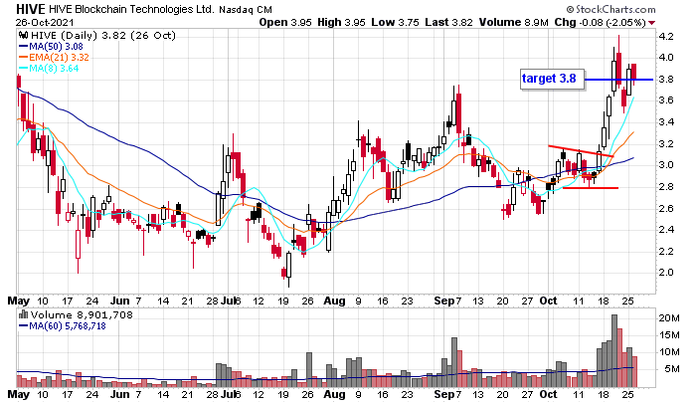Click the 2.0 price axis label
The width and height of the screenshot is (696, 403).
(x=666, y=273)
